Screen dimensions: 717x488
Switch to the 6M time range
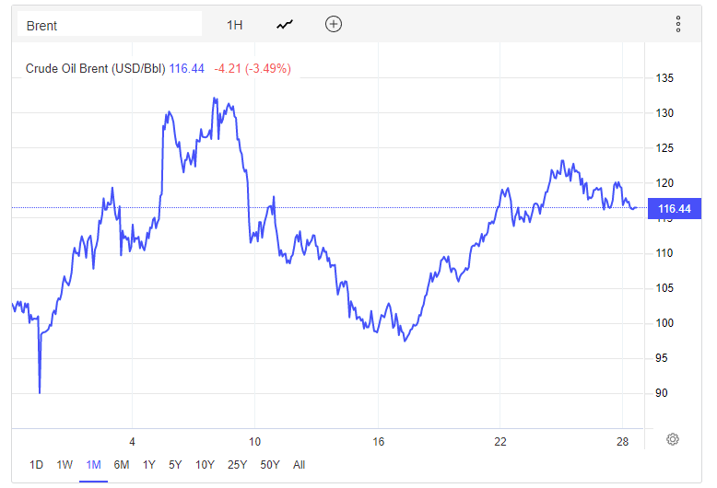tap(122, 465)
